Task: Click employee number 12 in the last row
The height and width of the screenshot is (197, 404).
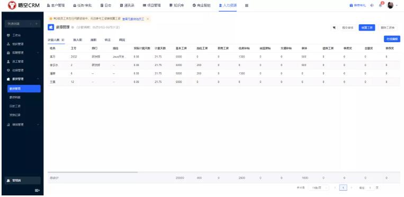Action: point(73,82)
